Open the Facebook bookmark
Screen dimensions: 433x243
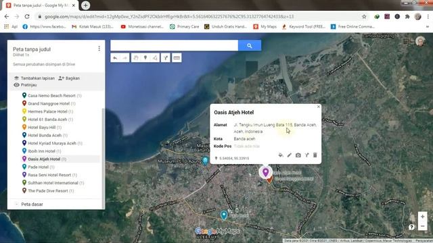[45, 27]
